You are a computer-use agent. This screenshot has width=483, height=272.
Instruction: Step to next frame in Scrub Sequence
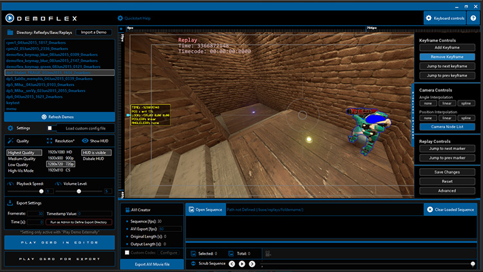coord(252,264)
